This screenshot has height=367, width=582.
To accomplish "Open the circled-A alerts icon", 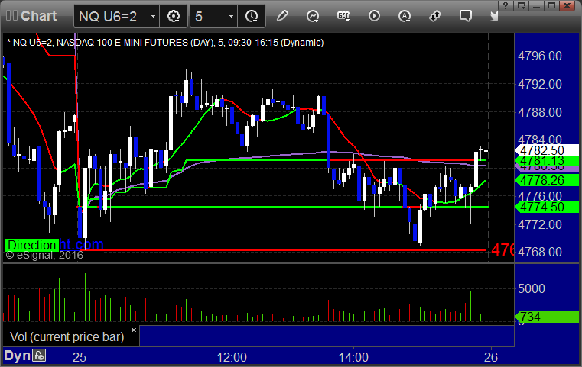I will pyautogui.click(x=405, y=16).
